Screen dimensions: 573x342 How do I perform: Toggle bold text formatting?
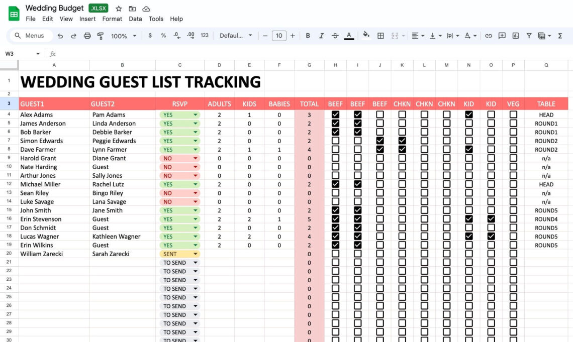[308, 36]
